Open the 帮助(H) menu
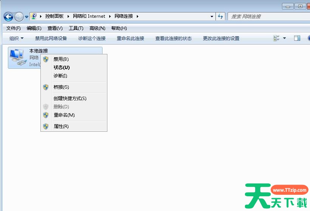 coord(119,28)
